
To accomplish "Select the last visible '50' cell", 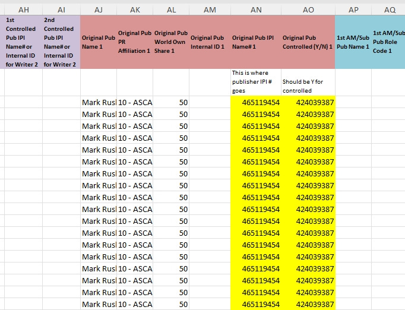I will 171,304.
